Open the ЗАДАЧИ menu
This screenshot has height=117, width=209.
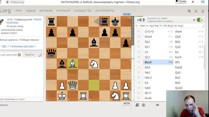coord(30,11)
